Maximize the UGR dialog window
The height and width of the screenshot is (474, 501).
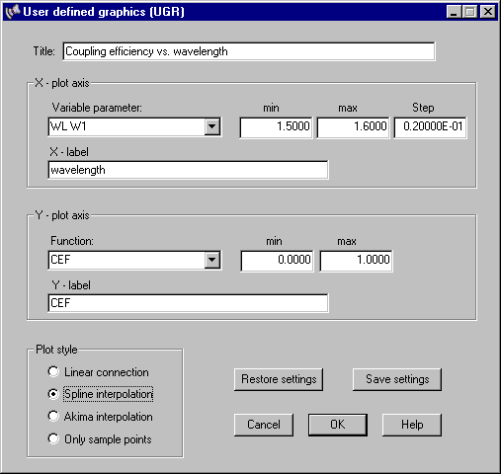tap(469, 12)
